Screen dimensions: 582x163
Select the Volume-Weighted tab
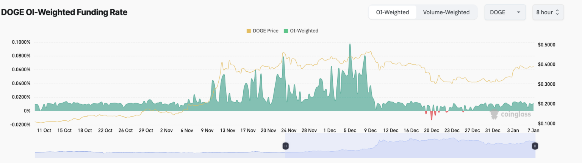click(x=446, y=12)
